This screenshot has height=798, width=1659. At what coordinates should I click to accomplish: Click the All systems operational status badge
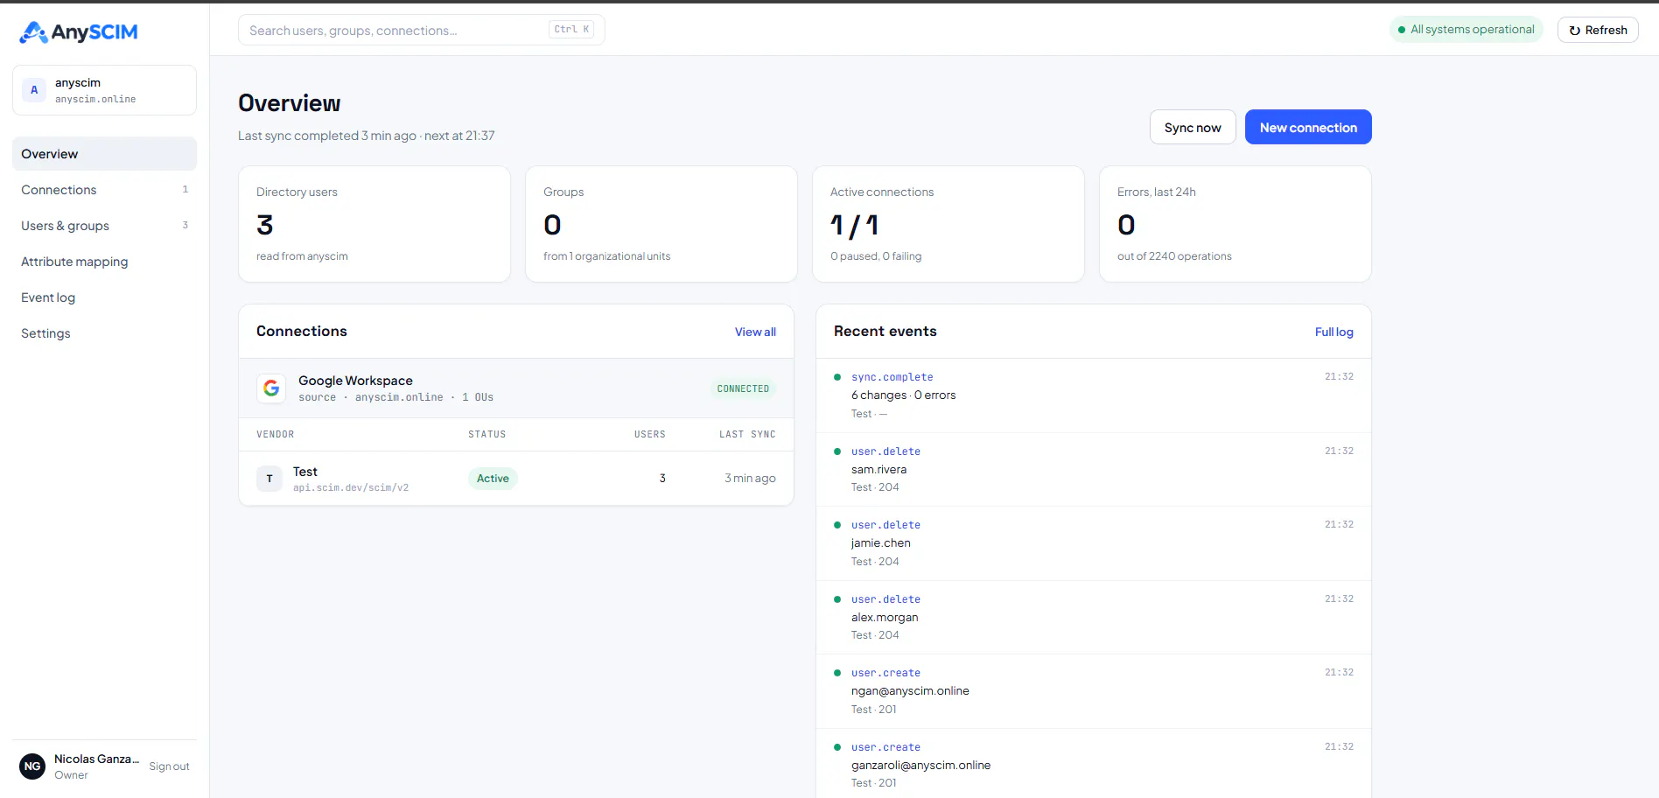[1466, 30]
